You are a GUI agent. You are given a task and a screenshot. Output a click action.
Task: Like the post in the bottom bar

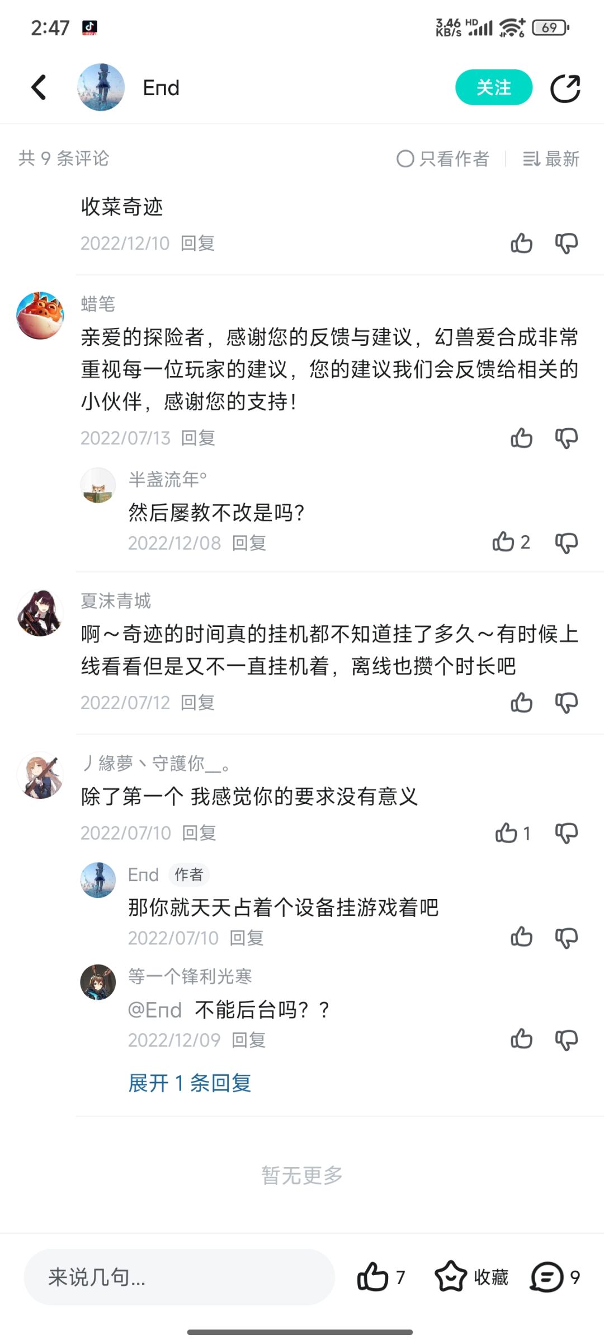coord(373,1277)
